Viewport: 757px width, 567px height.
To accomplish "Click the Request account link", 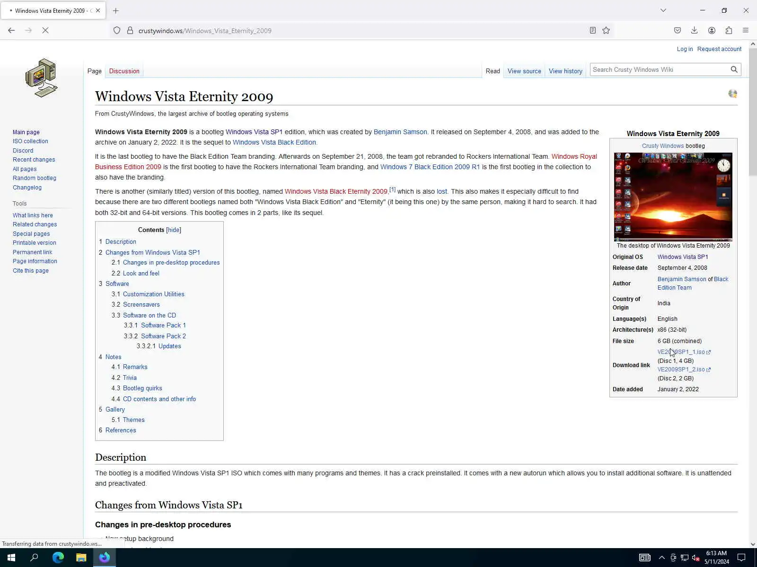I will (719, 49).
